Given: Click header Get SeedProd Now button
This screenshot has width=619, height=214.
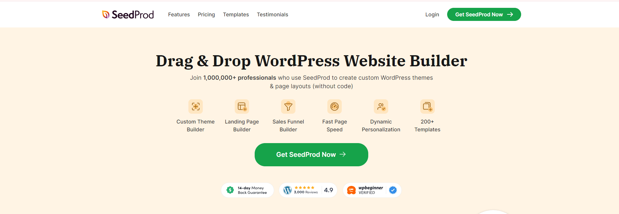Looking at the screenshot, I should 484,14.
